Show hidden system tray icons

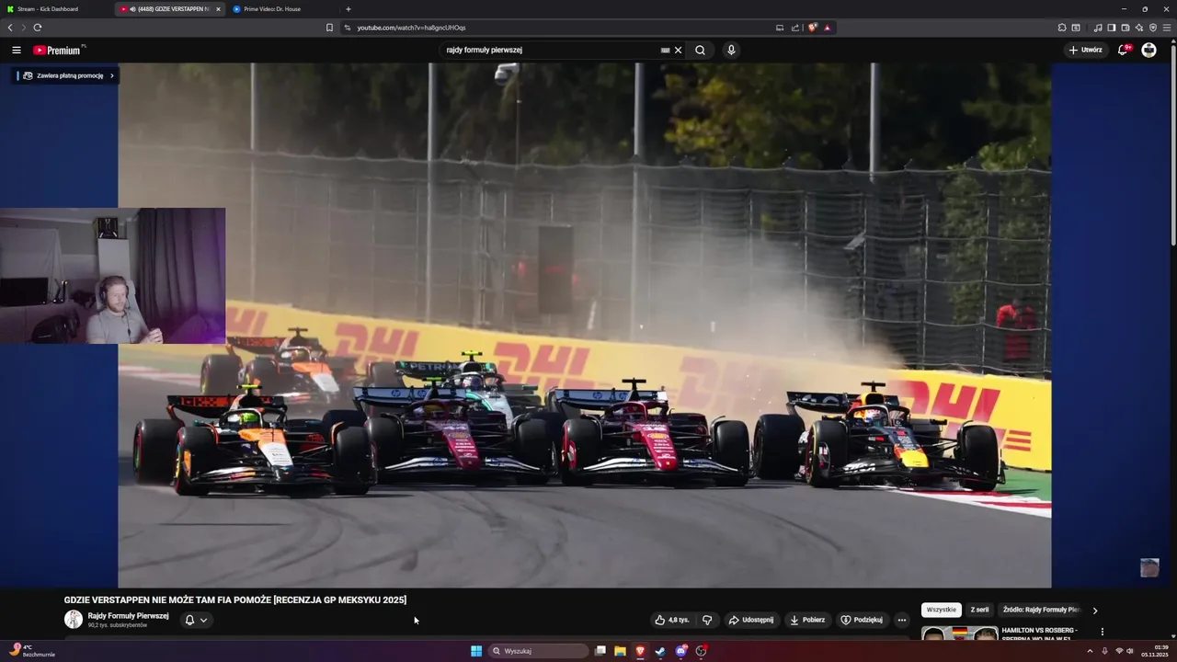1090,651
